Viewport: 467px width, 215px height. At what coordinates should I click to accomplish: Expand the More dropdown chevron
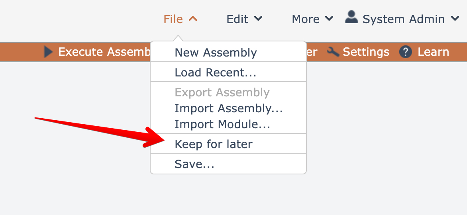[329, 19]
